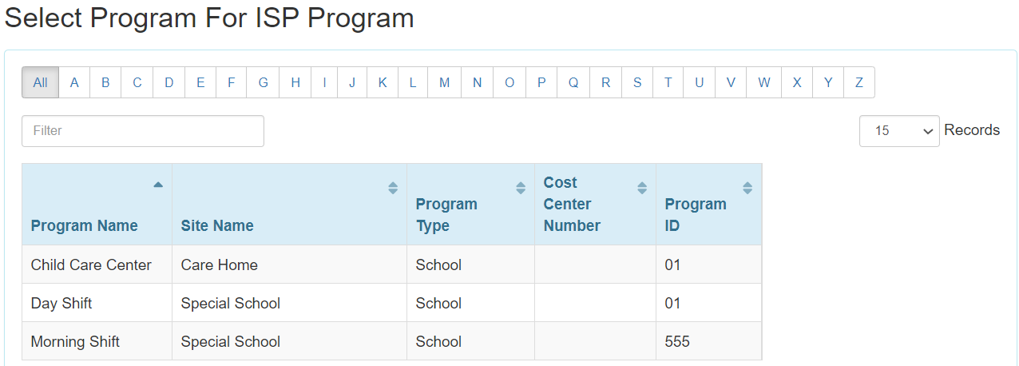Click the Site Name column header text
Screen dimensions: 1019x366
[217, 225]
